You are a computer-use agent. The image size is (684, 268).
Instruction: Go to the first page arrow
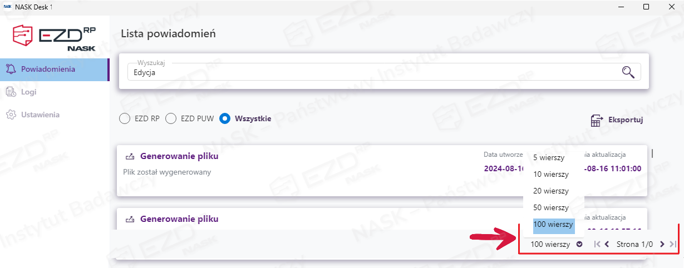click(597, 244)
